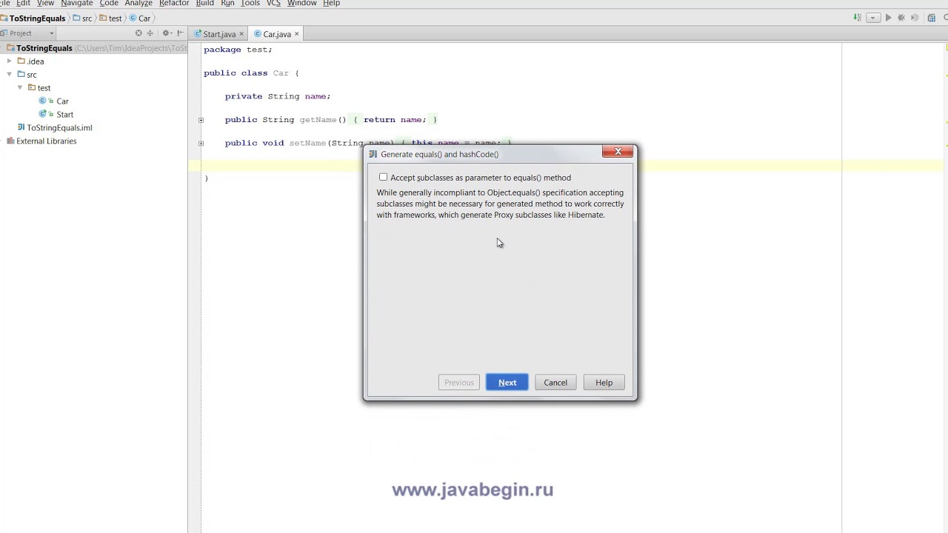Open the View menu
Viewport: 948px width, 533px height.
[45, 3]
